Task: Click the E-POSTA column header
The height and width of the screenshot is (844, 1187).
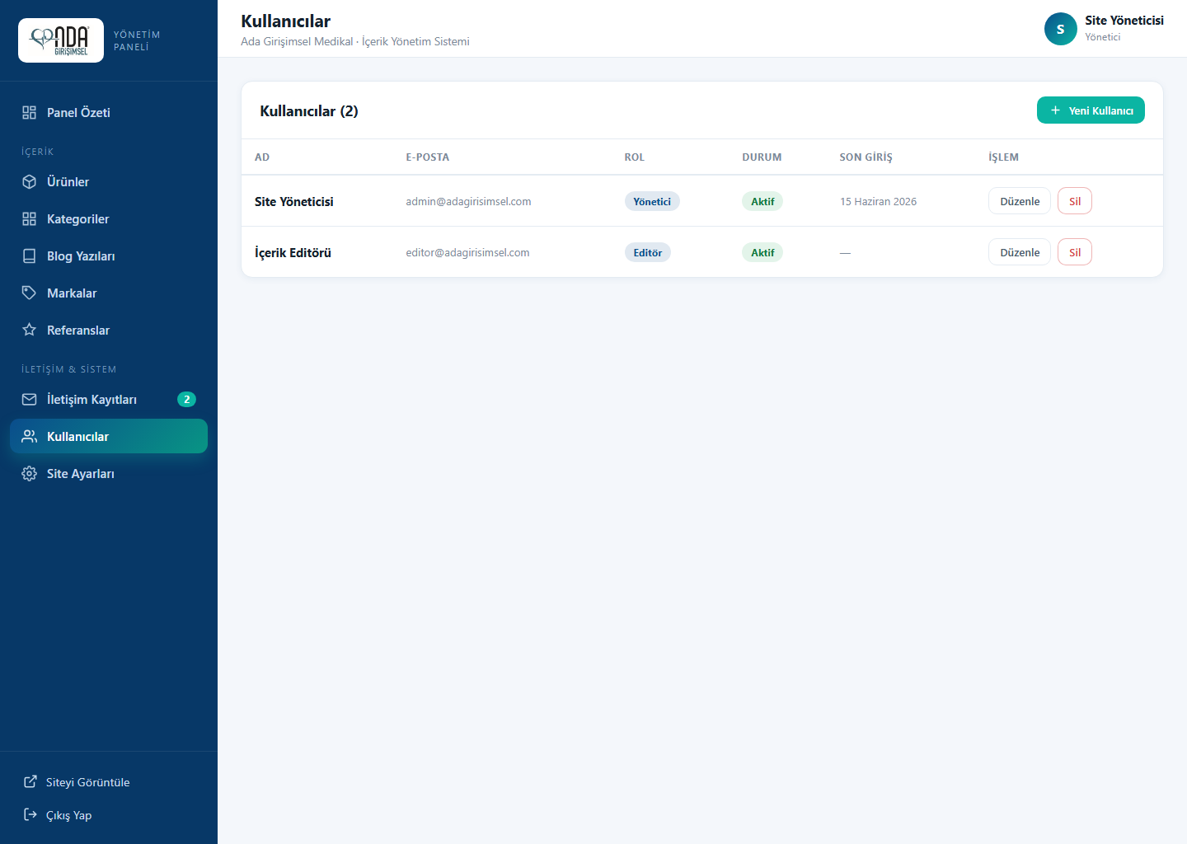Action: click(427, 157)
